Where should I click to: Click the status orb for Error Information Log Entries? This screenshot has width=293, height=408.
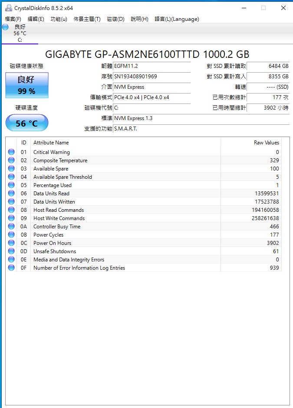pyautogui.click(x=11, y=268)
